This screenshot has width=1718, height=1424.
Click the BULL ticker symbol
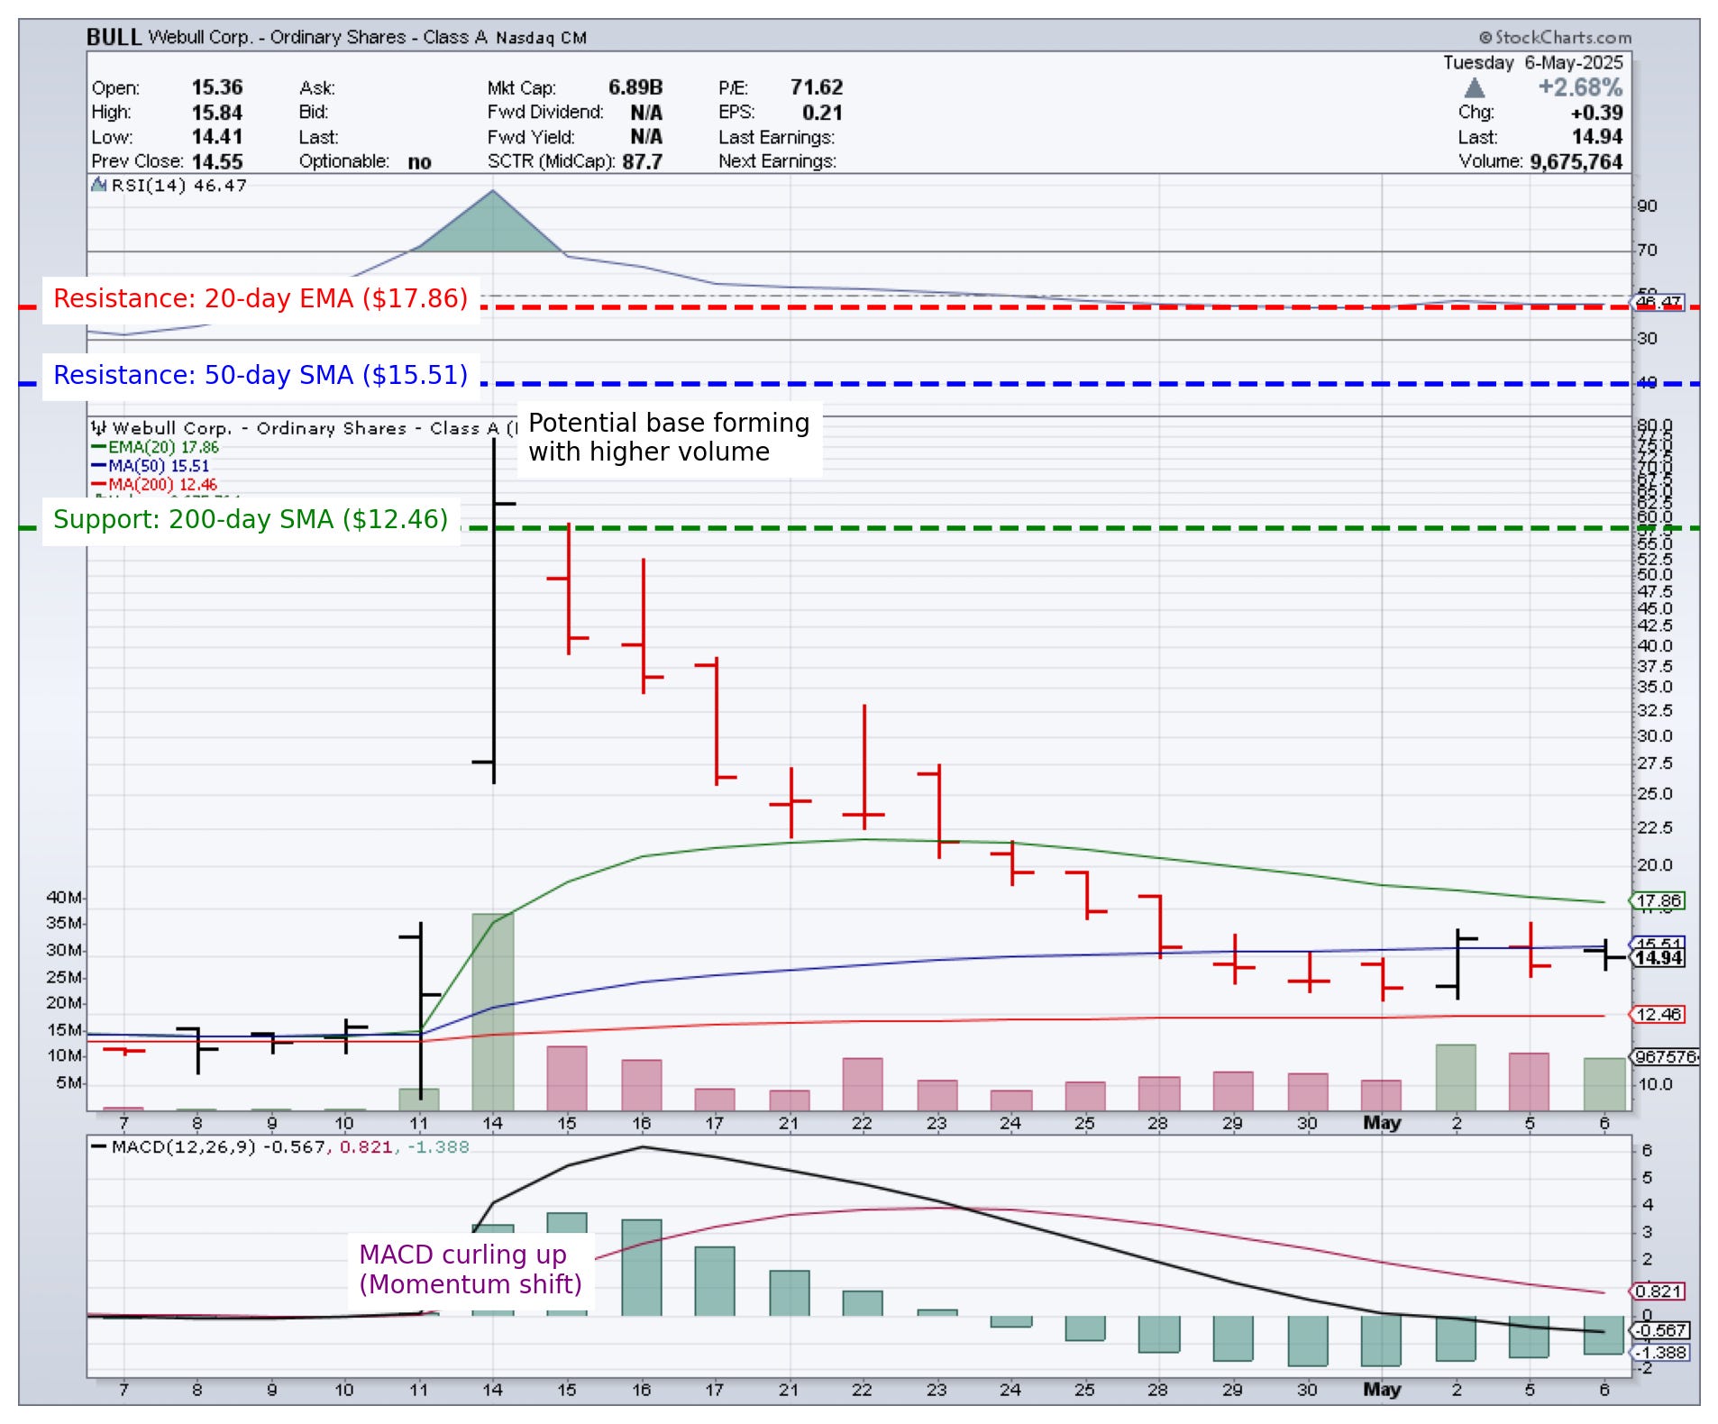click(114, 37)
